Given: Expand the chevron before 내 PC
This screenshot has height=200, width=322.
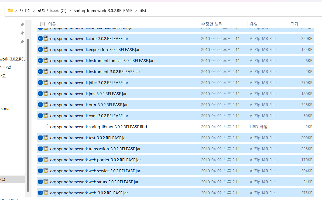Looking at the screenshot, I should pyautogui.click(x=16, y=11).
